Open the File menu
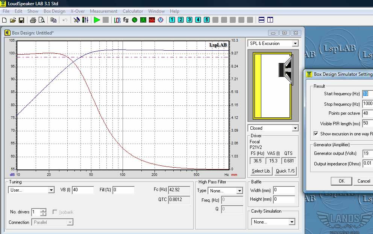The image size is (373, 234). point(6,11)
